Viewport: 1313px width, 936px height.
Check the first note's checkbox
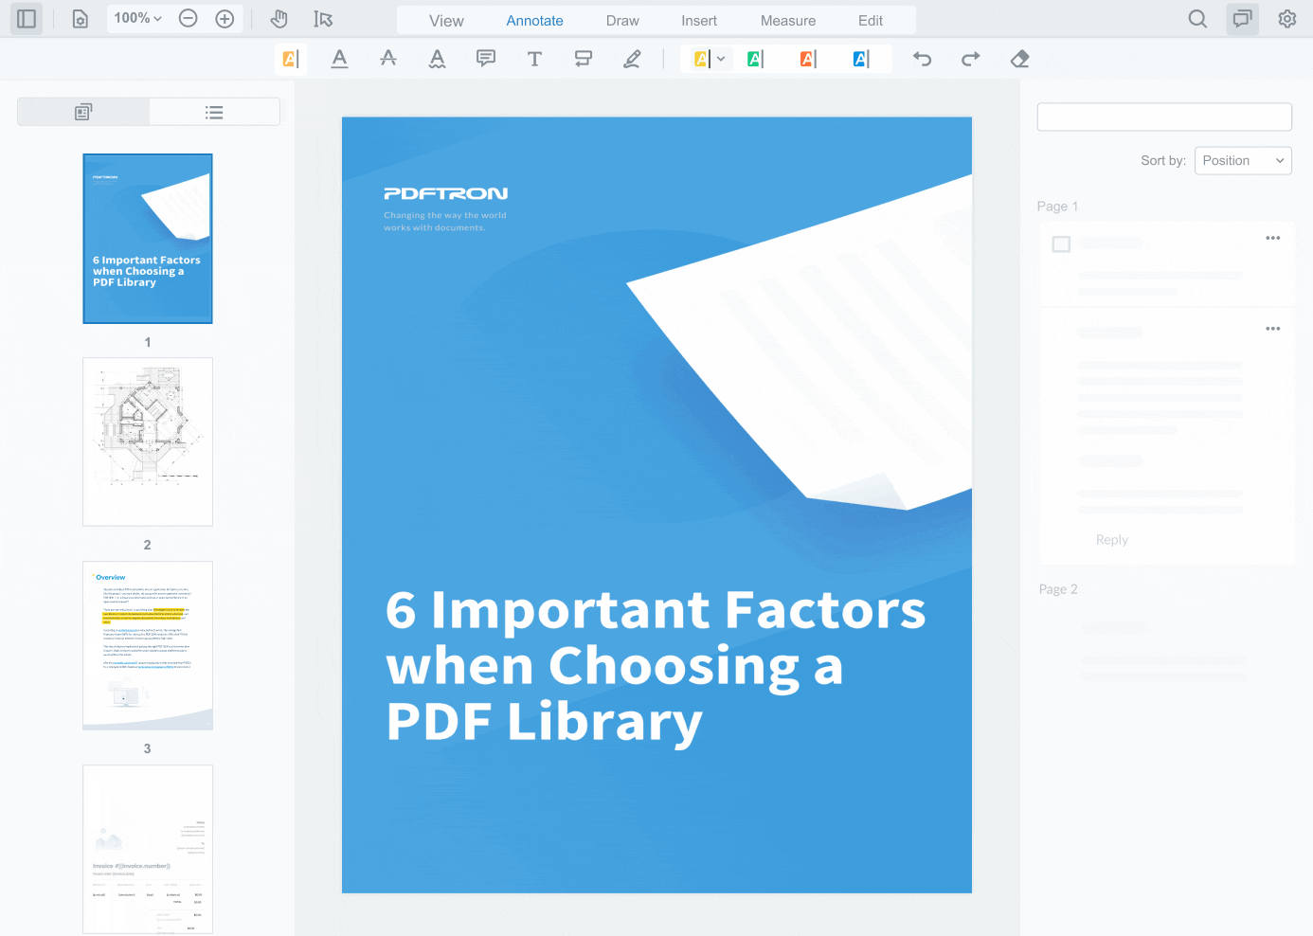1061,244
